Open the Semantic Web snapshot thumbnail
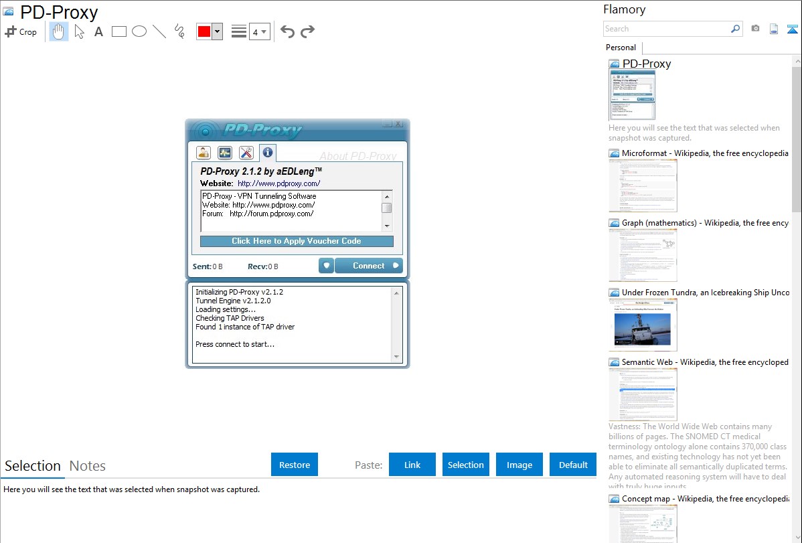This screenshot has height=543, width=802. tap(643, 394)
